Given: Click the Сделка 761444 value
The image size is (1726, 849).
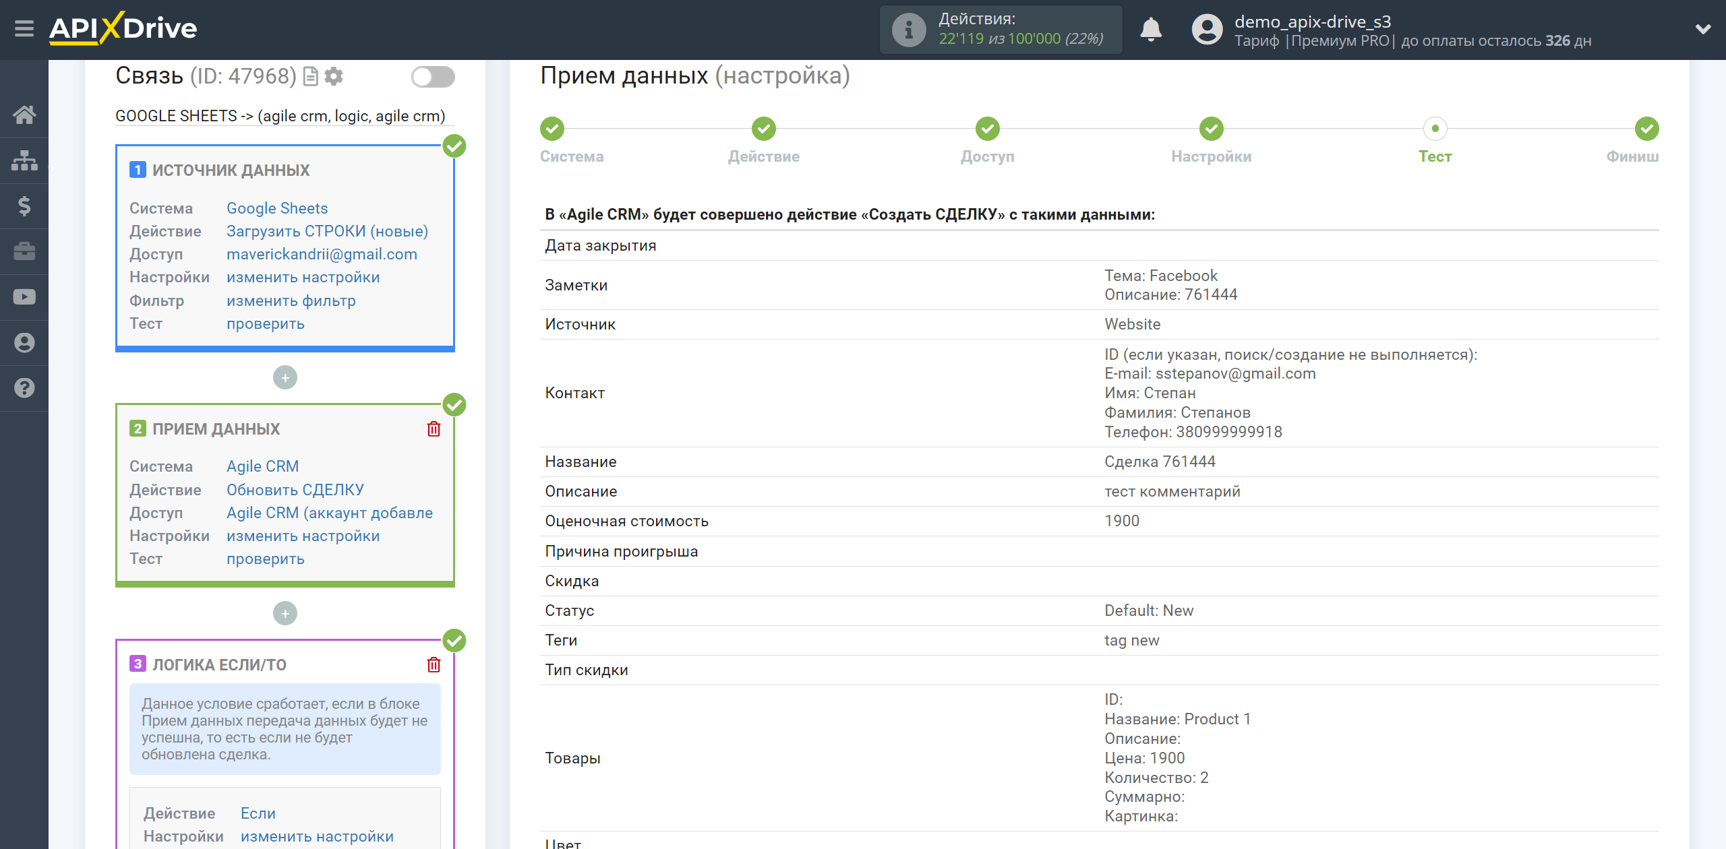Looking at the screenshot, I should pos(1160,462).
